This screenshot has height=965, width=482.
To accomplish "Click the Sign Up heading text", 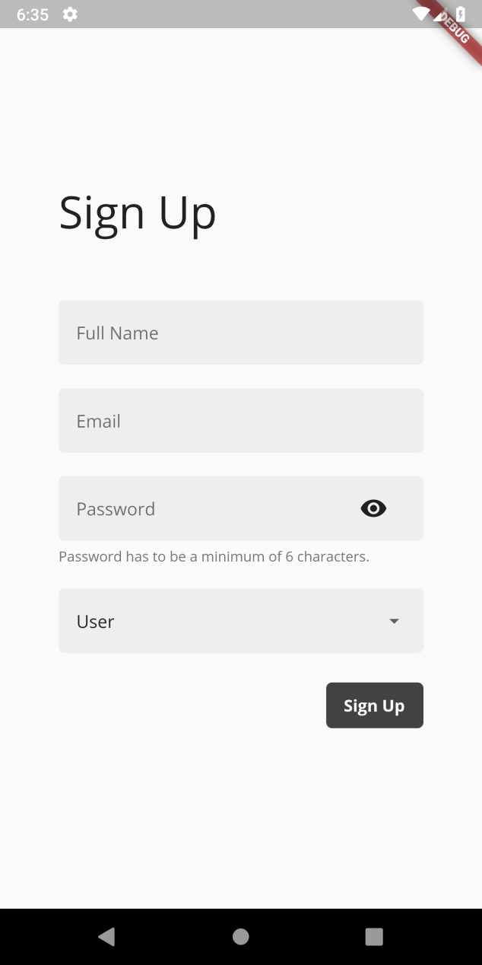I will 138,213.
